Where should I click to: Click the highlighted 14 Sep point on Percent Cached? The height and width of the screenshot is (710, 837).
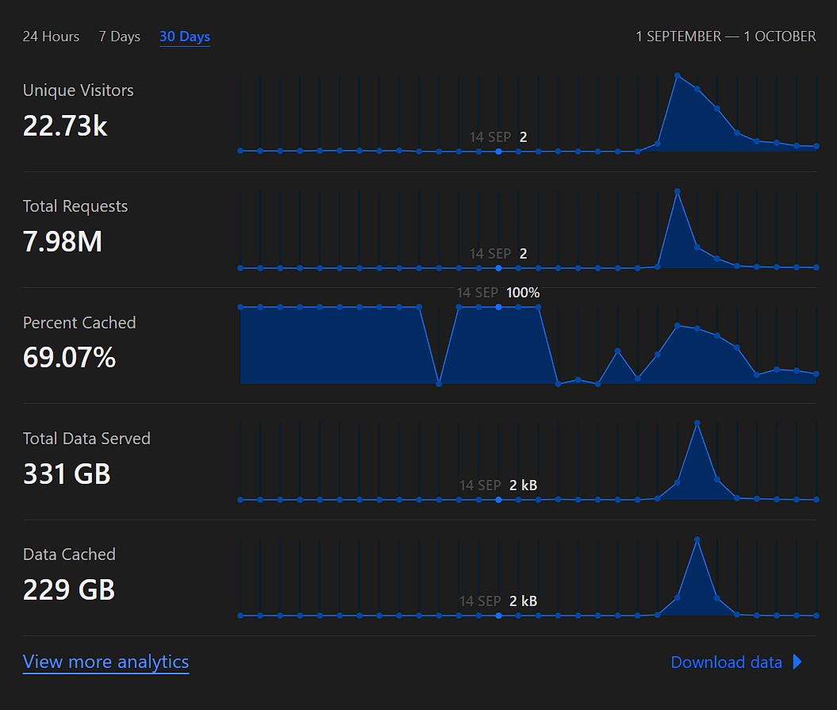(x=498, y=307)
